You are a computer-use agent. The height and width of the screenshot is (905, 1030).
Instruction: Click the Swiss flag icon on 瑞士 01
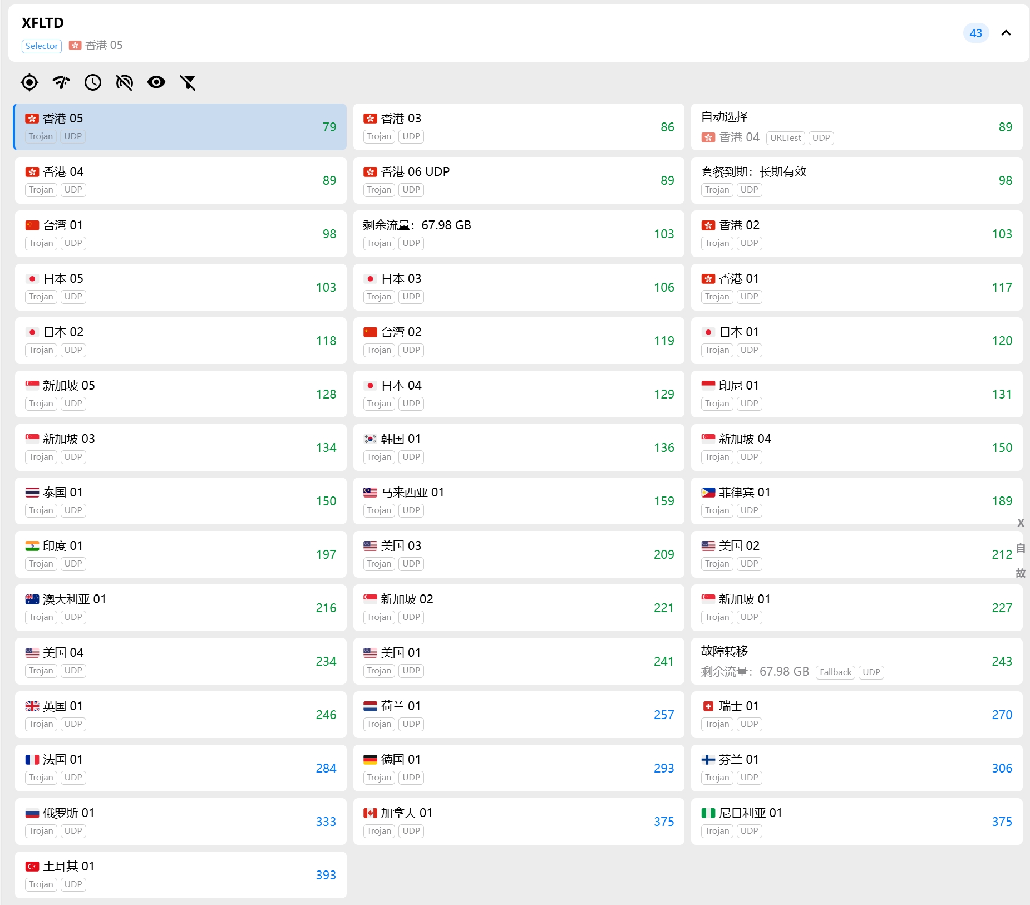pyautogui.click(x=708, y=706)
